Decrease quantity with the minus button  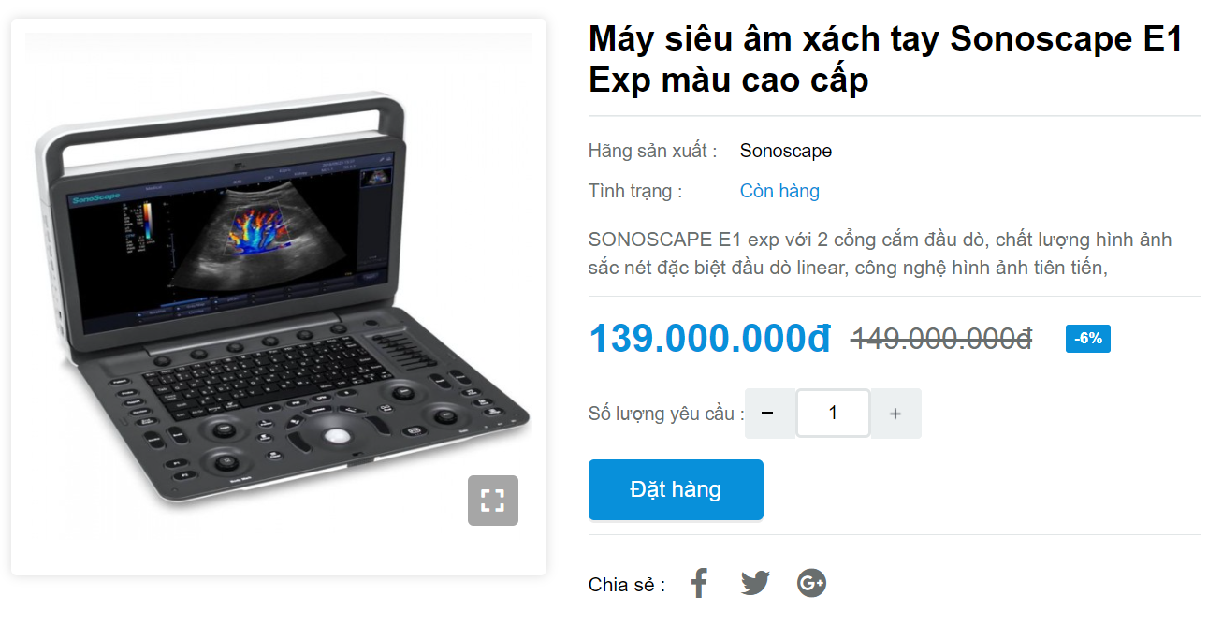[769, 414]
